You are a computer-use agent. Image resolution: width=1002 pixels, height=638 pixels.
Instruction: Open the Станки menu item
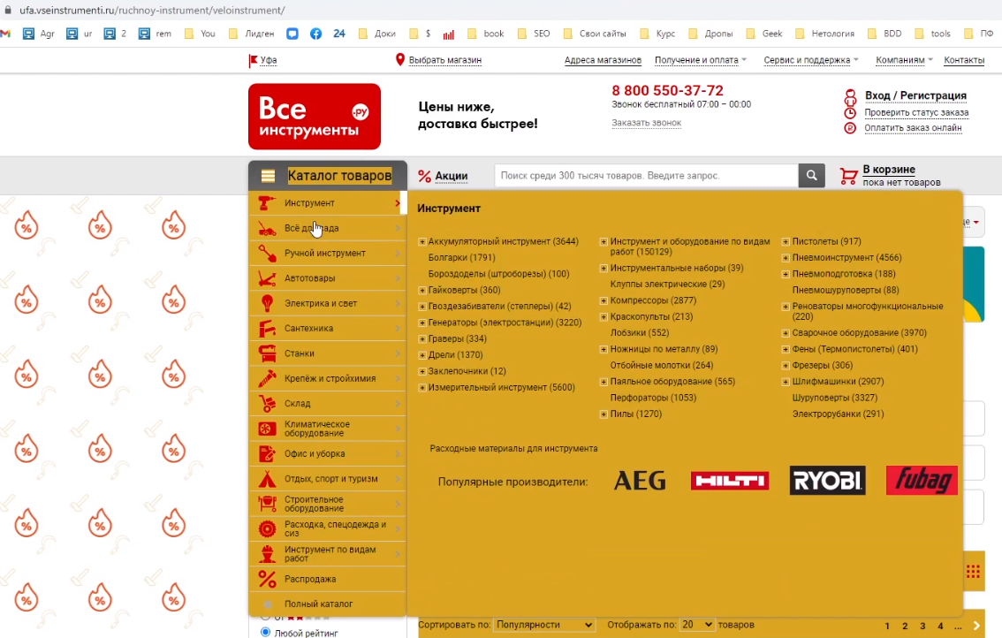point(328,353)
